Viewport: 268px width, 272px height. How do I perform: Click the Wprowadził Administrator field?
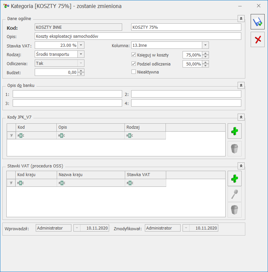(x=53, y=228)
